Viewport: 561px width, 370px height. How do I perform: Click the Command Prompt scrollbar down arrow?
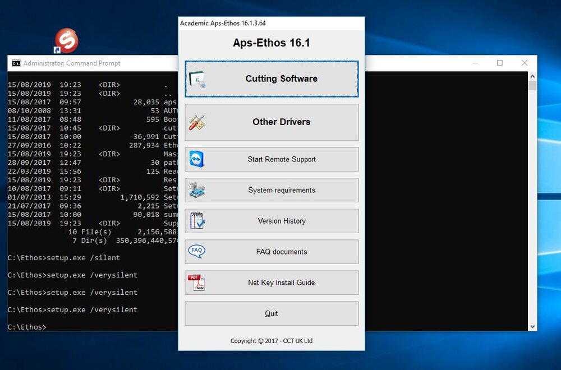point(532,326)
